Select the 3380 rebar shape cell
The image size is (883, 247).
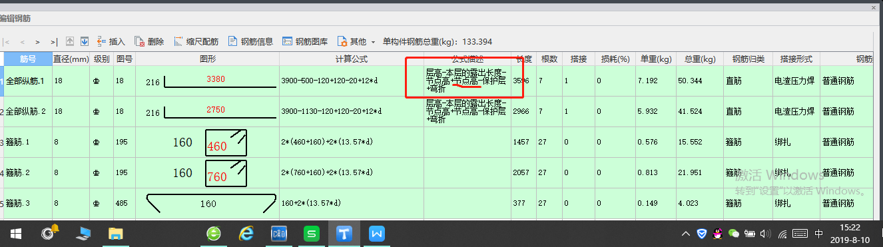click(x=208, y=81)
